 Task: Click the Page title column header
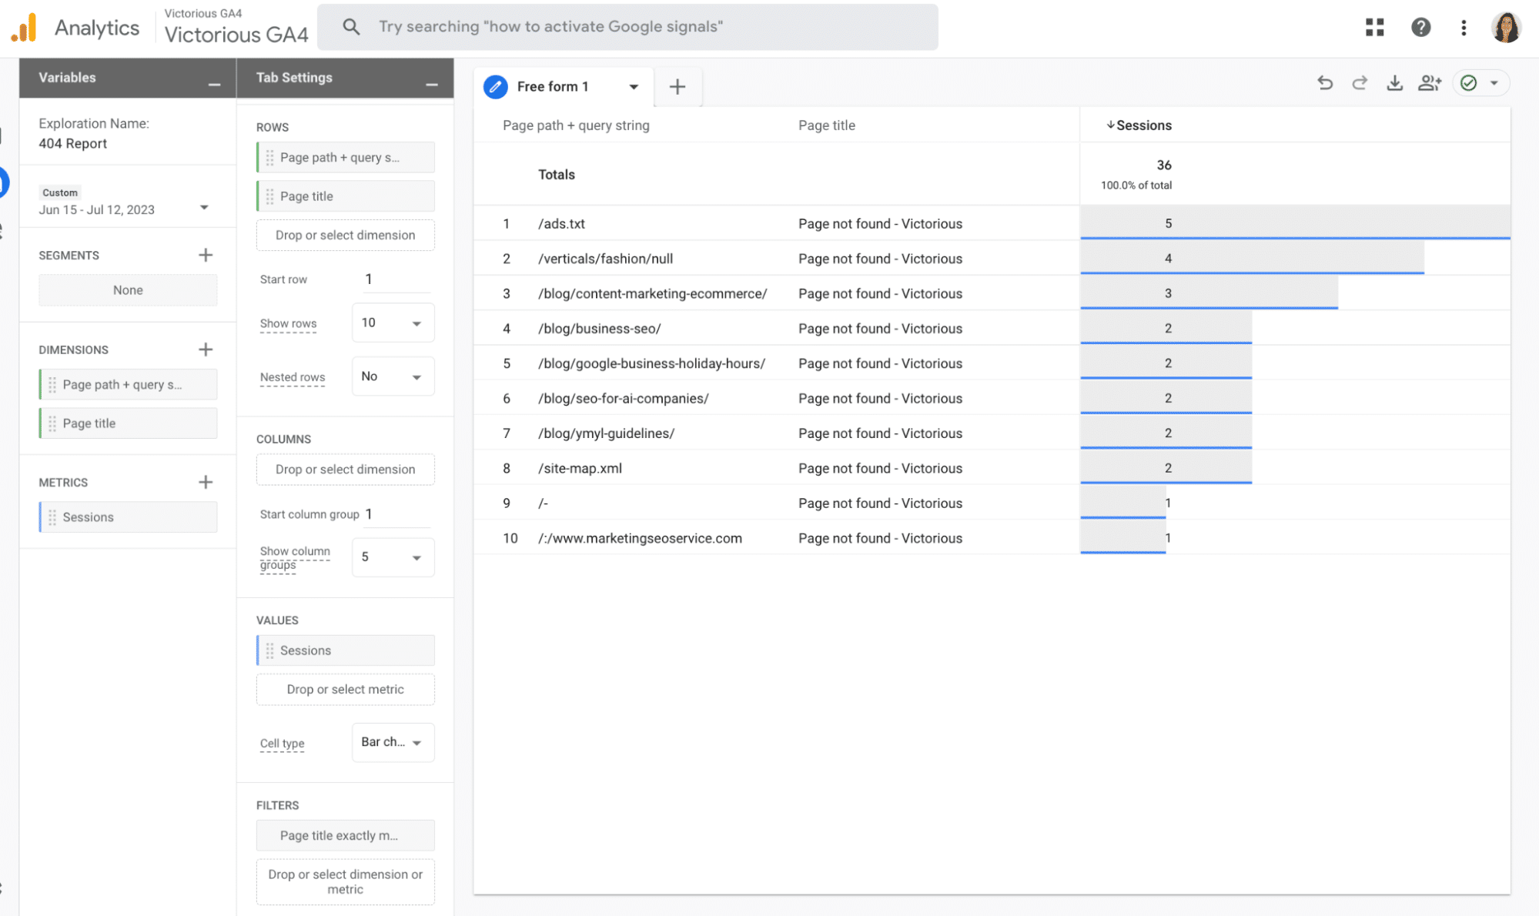pyautogui.click(x=827, y=125)
